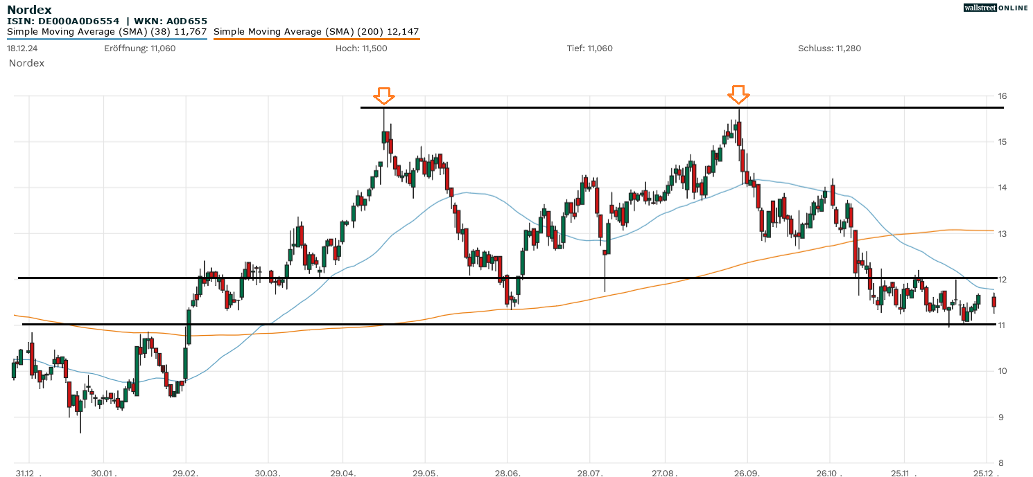Click the Eröffnung: 11,060 value
The width and height of the screenshot is (1033, 477).
pos(139,48)
